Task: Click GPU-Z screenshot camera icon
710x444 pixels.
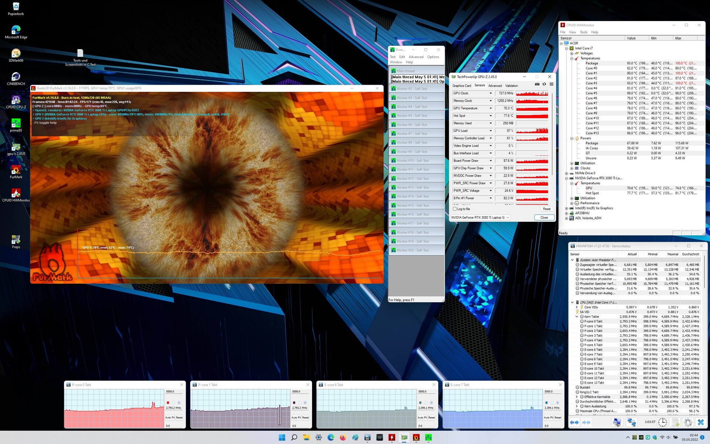Action: [x=537, y=84]
